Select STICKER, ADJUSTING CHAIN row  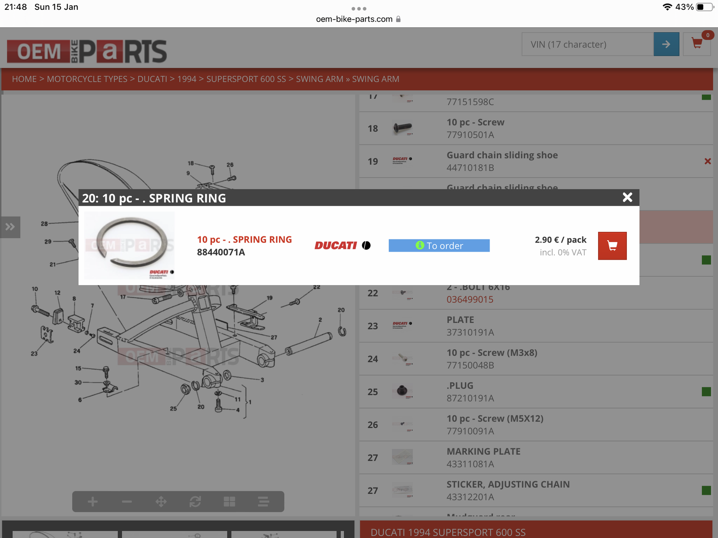pos(536,490)
